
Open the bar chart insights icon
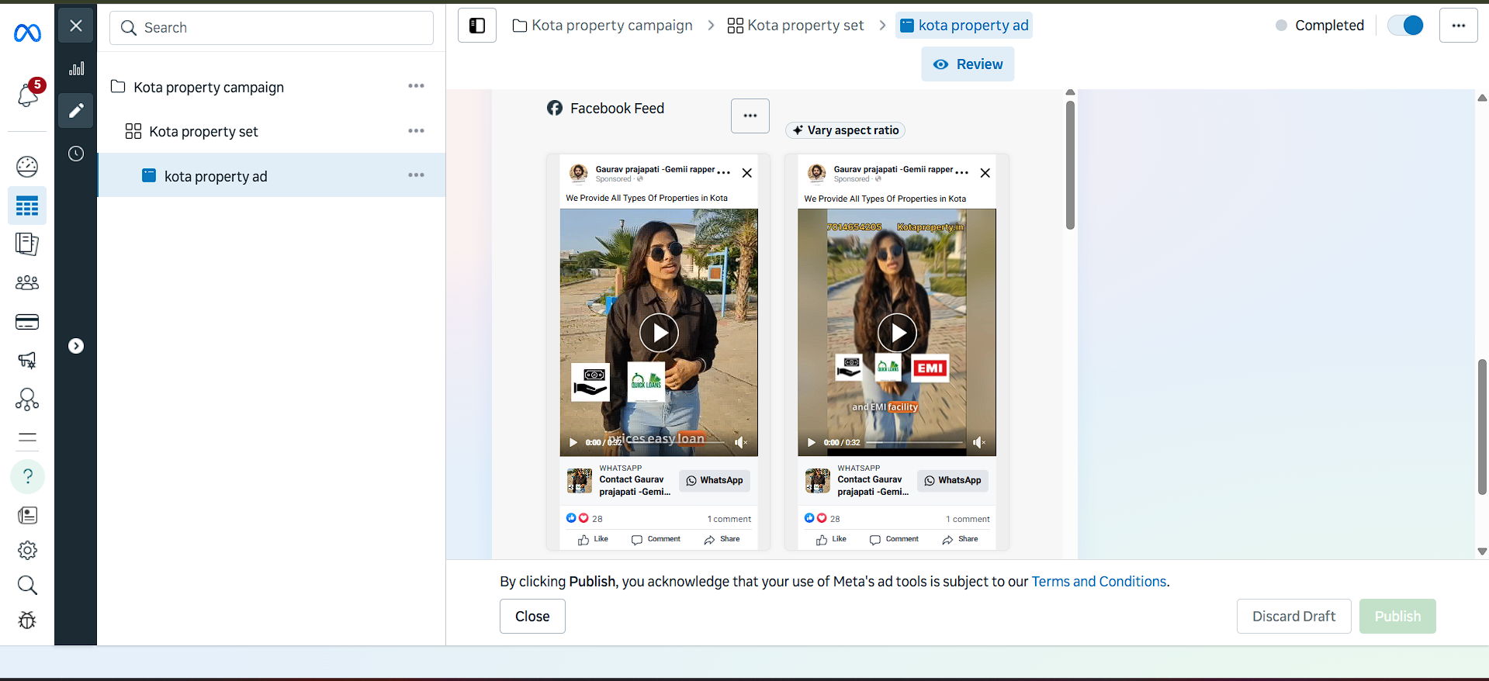click(76, 68)
